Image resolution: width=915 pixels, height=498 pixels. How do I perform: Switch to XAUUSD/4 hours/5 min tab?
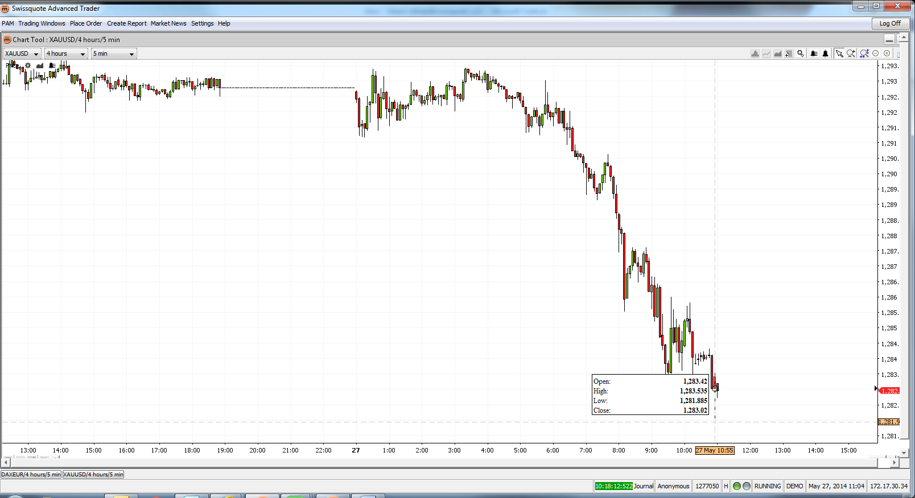(93, 474)
